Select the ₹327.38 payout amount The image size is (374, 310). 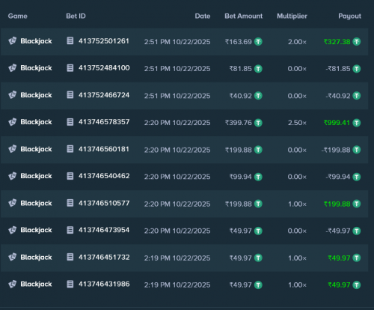point(337,42)
